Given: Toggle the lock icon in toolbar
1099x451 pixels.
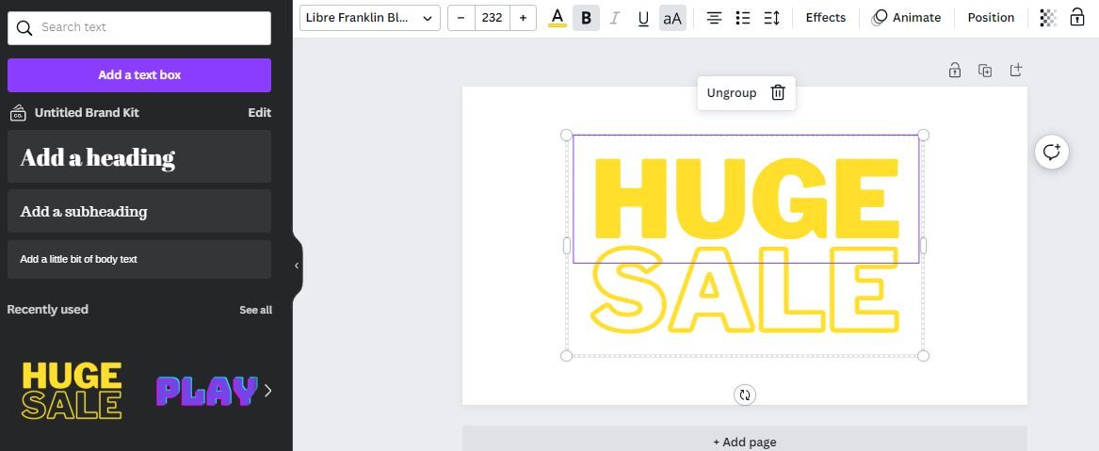Looking at the screenshot, I should (1077, 18).
